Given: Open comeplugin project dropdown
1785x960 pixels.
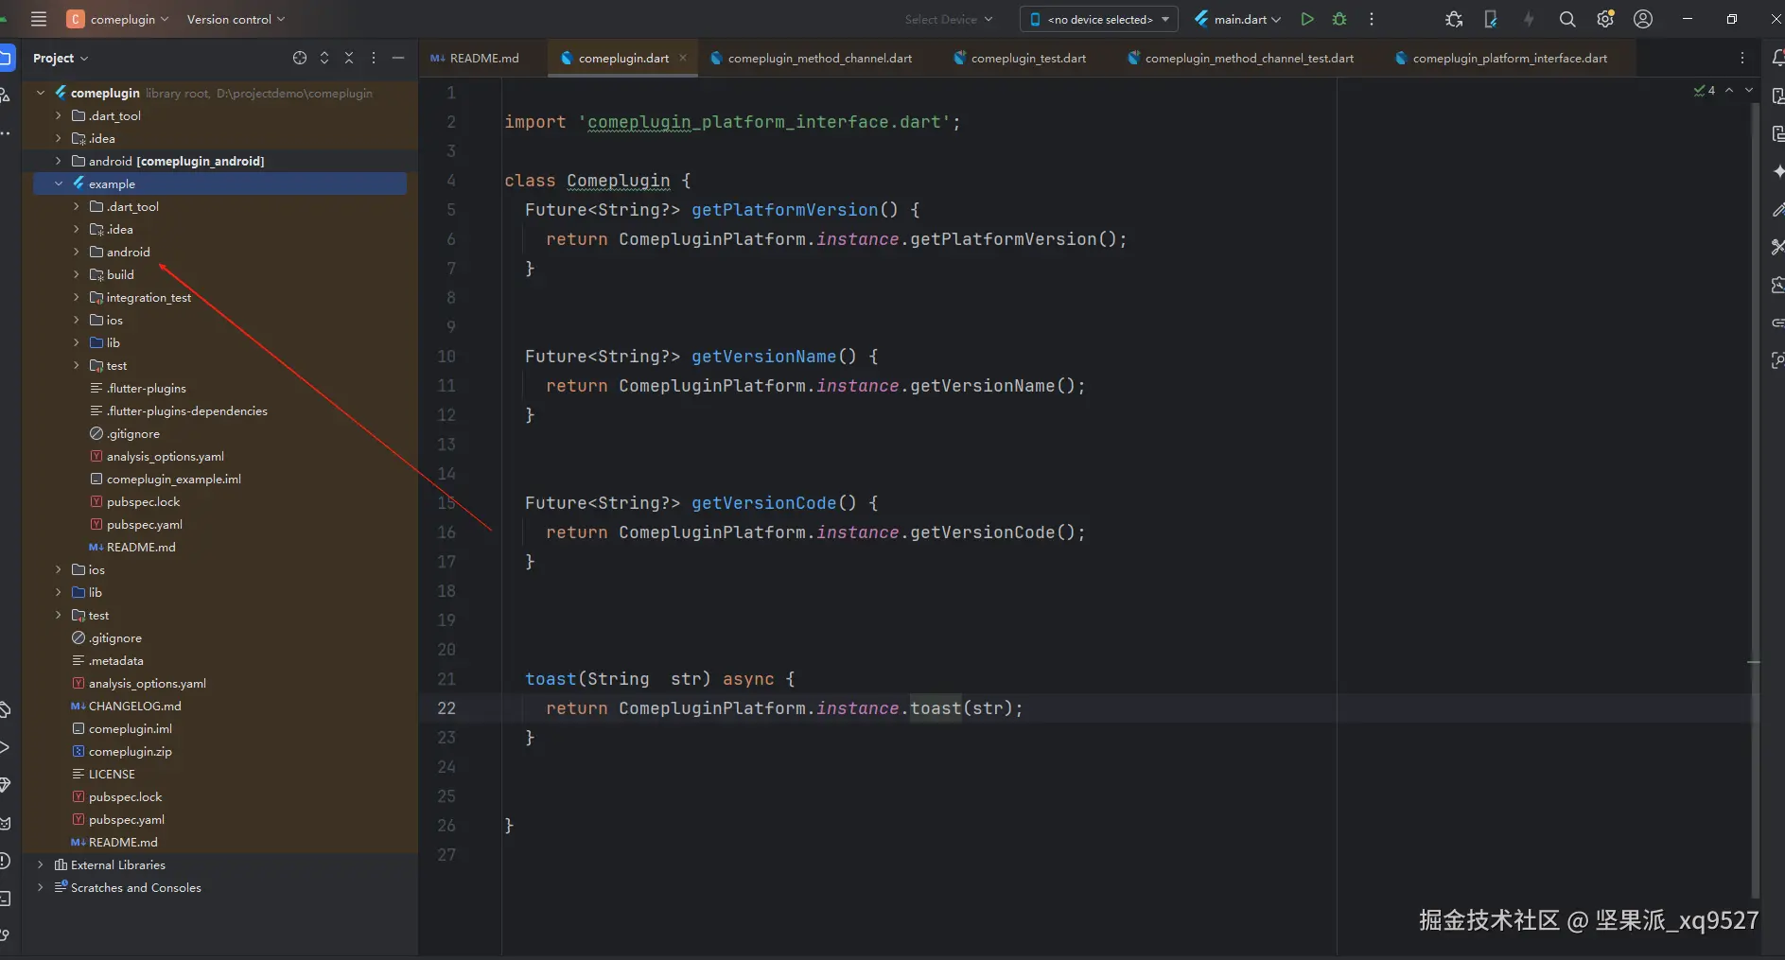Looking at the screenshot, I should click(117, 19).
